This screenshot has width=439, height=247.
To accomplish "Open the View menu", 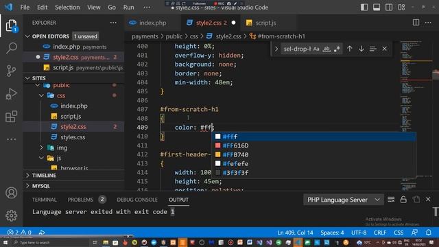I will point(93,8).
